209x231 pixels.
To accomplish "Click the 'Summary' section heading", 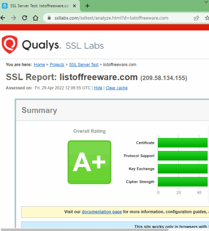I will pos(39,110).
